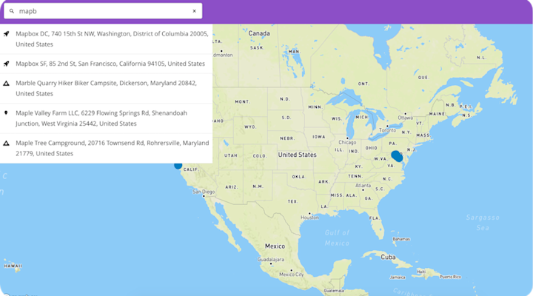Viewport: 533px width, 296px height.
Task: Click campsite triangle icon beside Marble Quarry
Action: pos(6,84)
